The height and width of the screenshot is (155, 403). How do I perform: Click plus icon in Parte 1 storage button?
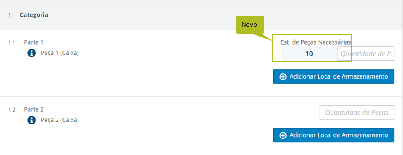point(283,76)
